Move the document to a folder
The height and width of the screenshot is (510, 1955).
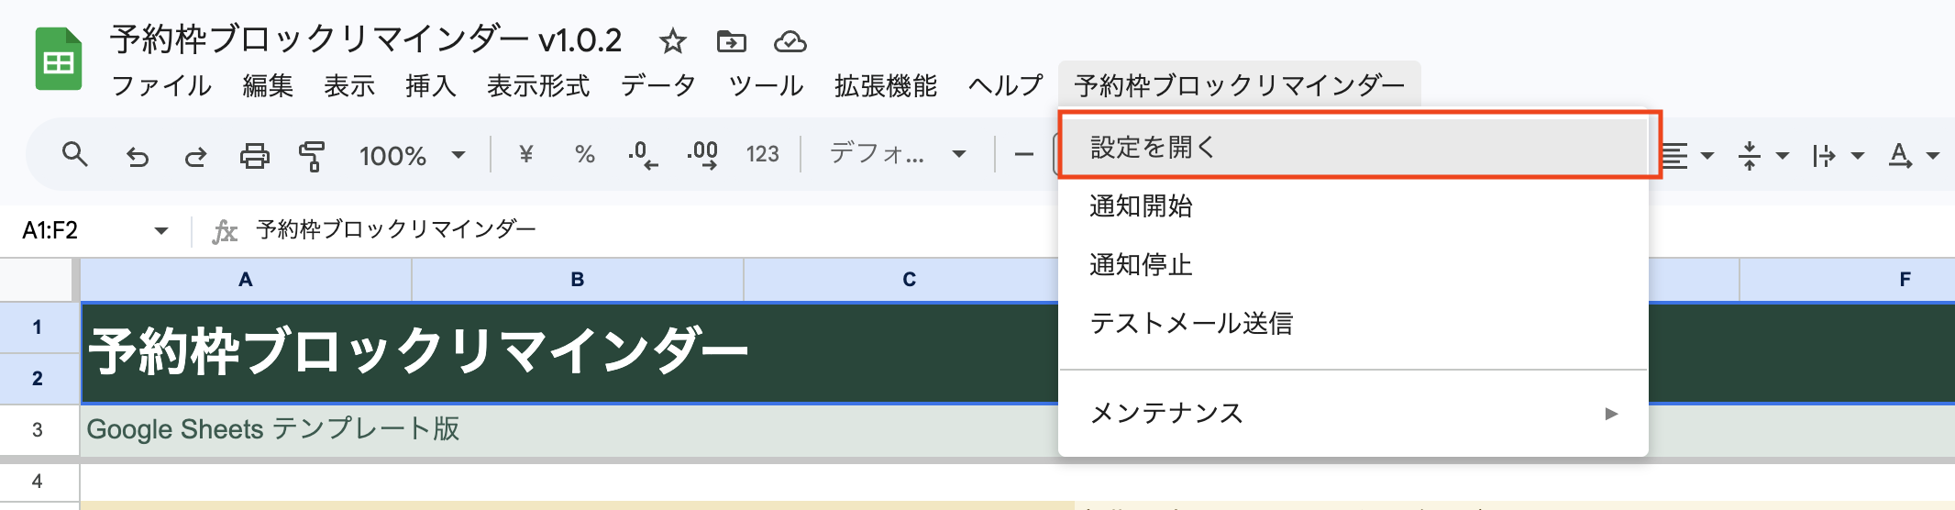point(731,41)
